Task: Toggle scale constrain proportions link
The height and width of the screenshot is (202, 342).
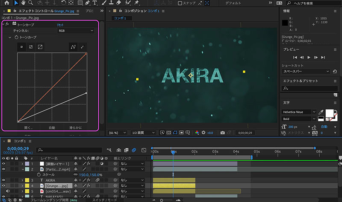Action: tap(76, 175)
